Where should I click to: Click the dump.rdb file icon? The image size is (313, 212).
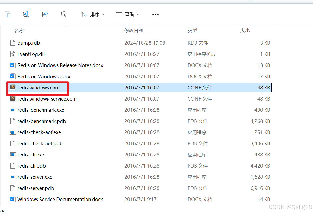(12, 43)
